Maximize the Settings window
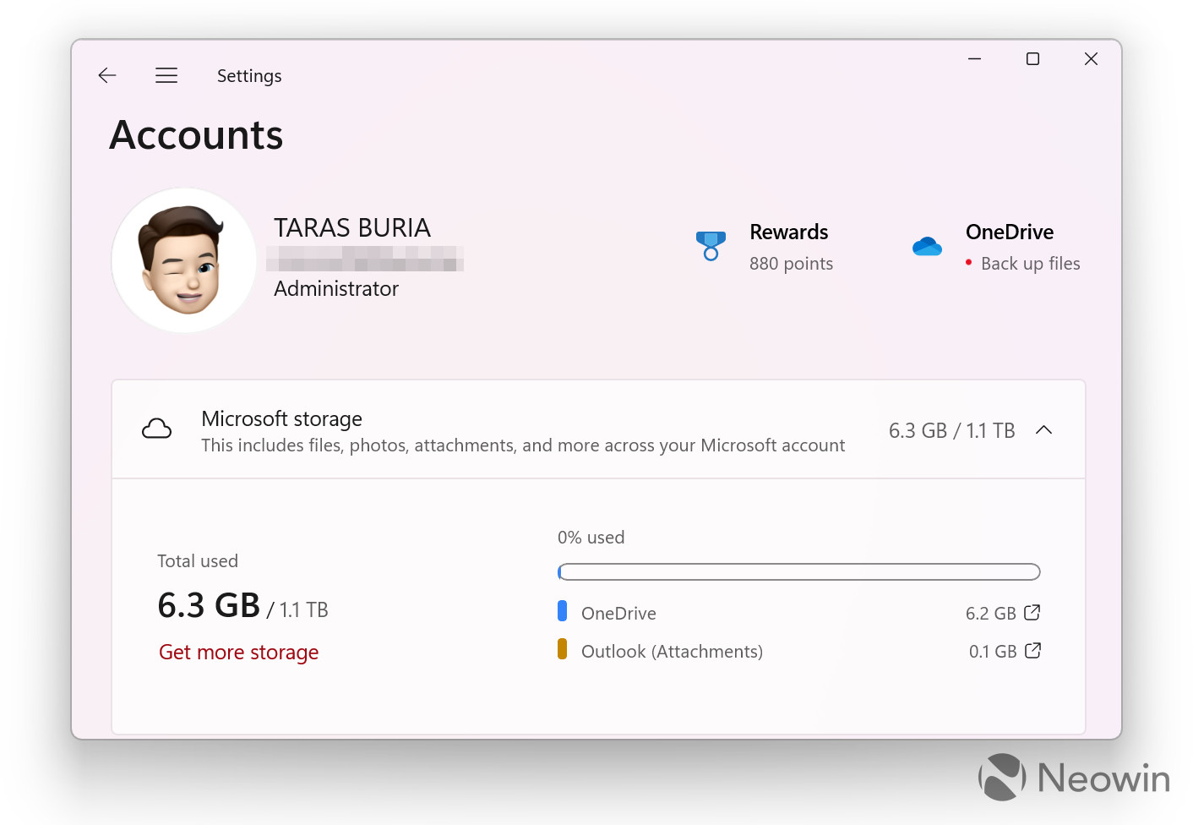 click(x=1032, y=58)
